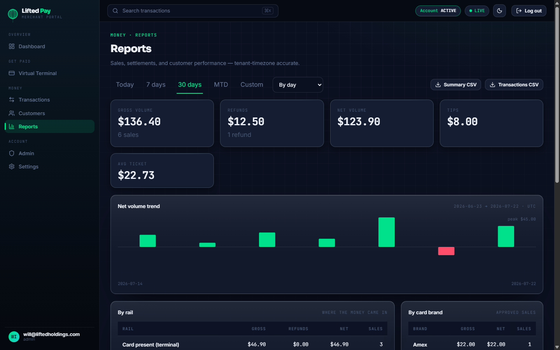Click the Tips $8.00 card
The image size is (560, 350).
click(492, 123)
